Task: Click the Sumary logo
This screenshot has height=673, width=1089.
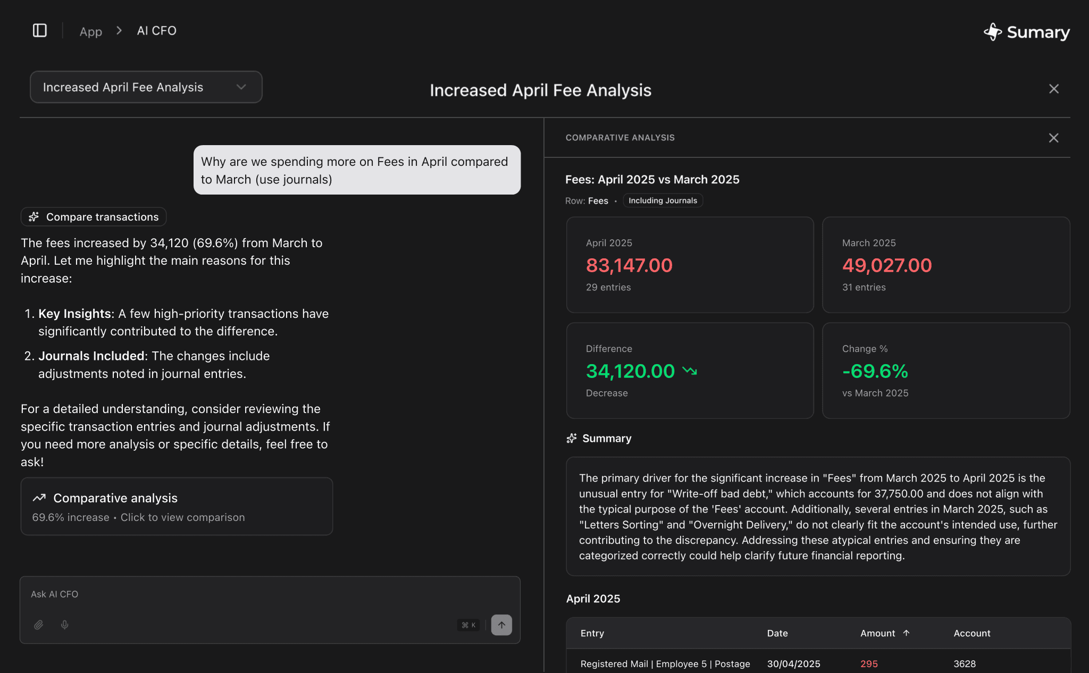Action: (1026, 32)
